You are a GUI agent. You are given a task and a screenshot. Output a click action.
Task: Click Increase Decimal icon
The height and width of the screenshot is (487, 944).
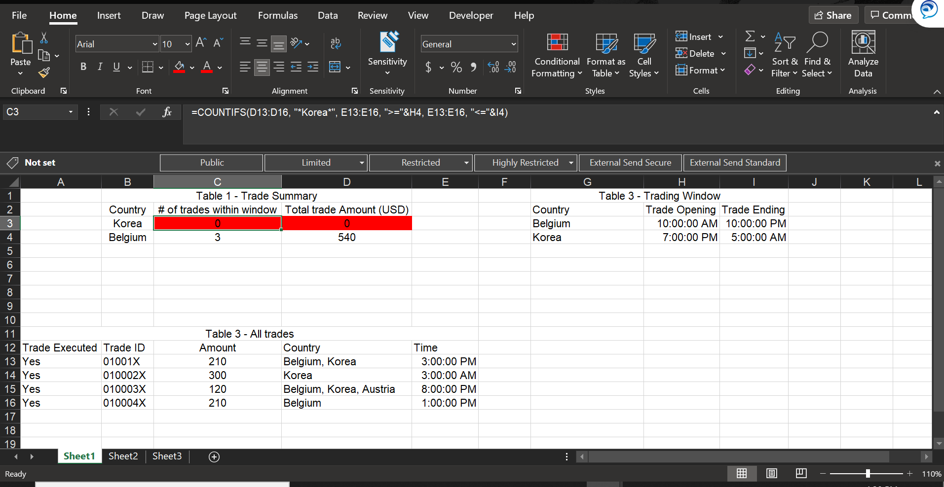click(493, 67)
